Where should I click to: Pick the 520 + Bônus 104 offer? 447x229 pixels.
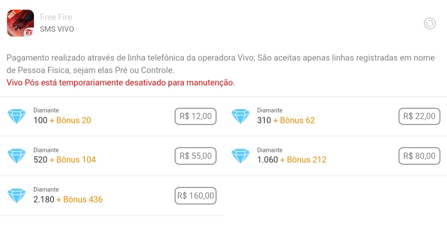tap(65, 160)
